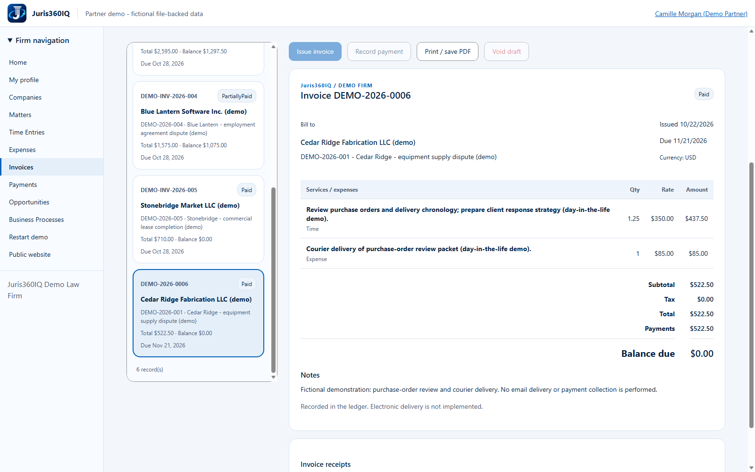This screenshot has height=472, width=755.
Task: Collapse the Firm navigation section
Action: [38, 41]
